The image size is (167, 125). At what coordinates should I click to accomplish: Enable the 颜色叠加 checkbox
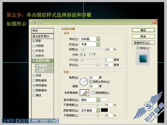tap(34, 81)
